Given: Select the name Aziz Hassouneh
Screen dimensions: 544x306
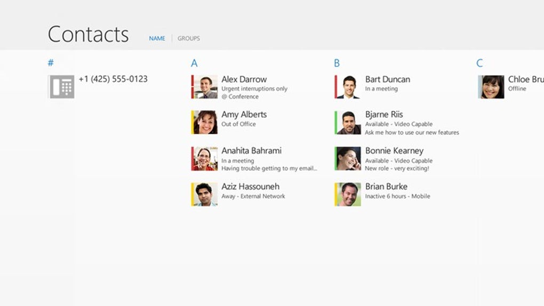Looking at the screenshot, I should pos(251,186).
